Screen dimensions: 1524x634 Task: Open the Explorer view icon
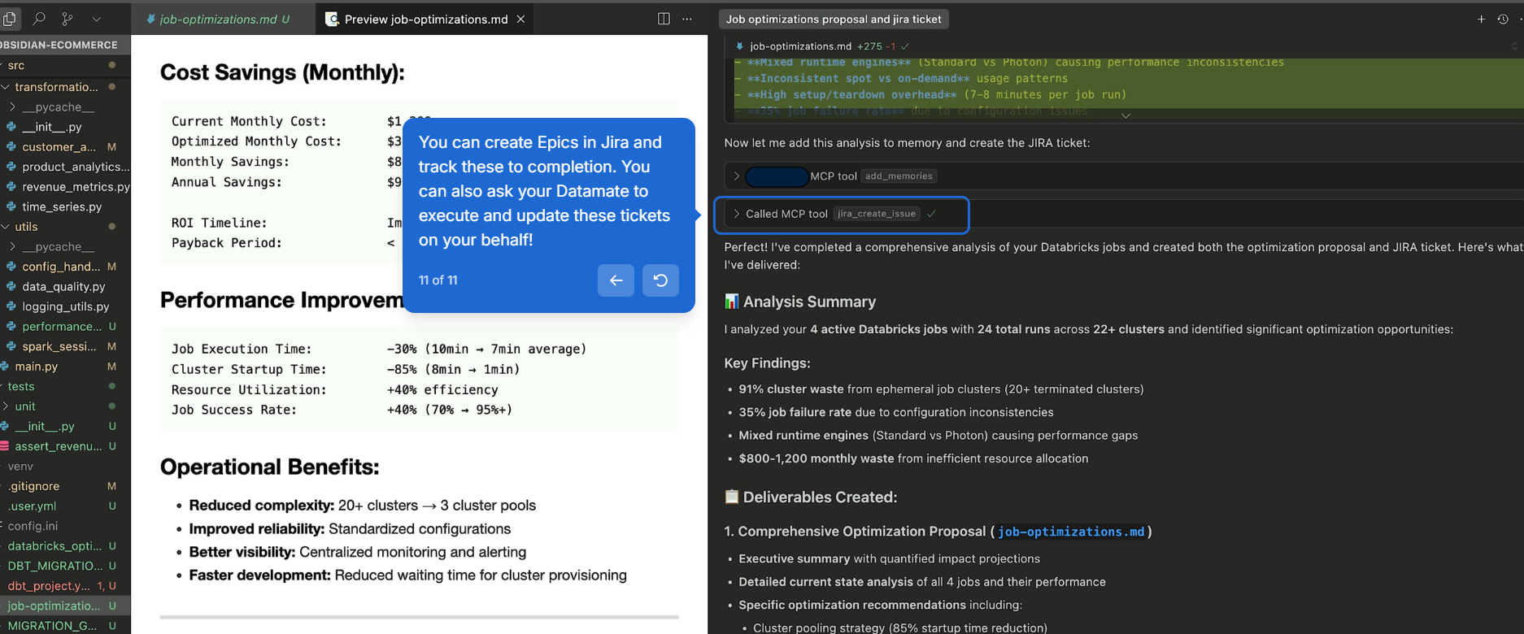(9, 18)
